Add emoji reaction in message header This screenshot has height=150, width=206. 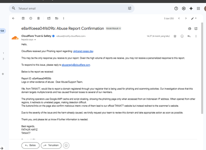click(x=182, y=36)
